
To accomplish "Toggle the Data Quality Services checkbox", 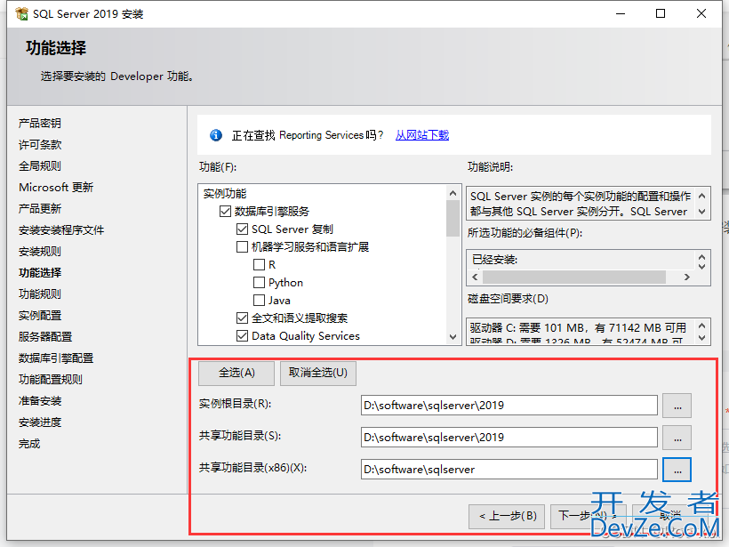I will 242,336.
